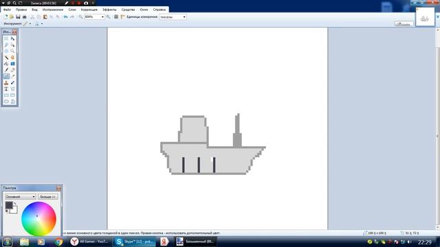Select the Pencil tool
The height and width of the screenshot is (247, 440).
pos(6,76)
